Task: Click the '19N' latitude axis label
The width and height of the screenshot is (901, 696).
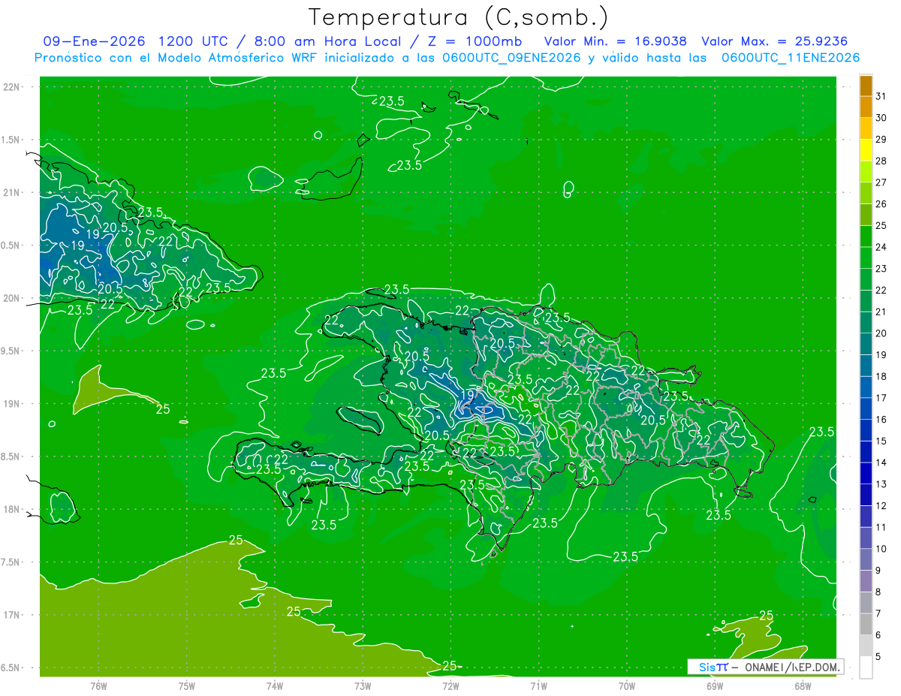Action: 11,404
